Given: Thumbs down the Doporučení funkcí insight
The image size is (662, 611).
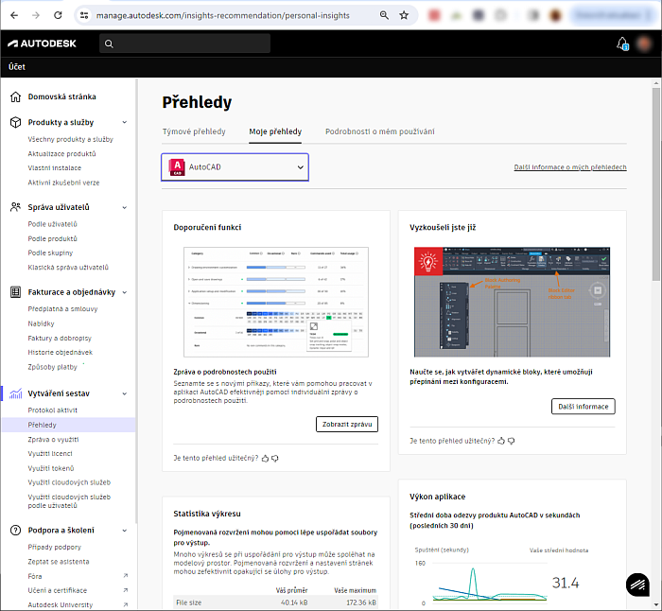Looking at the screenshot, I should [274, 458].
